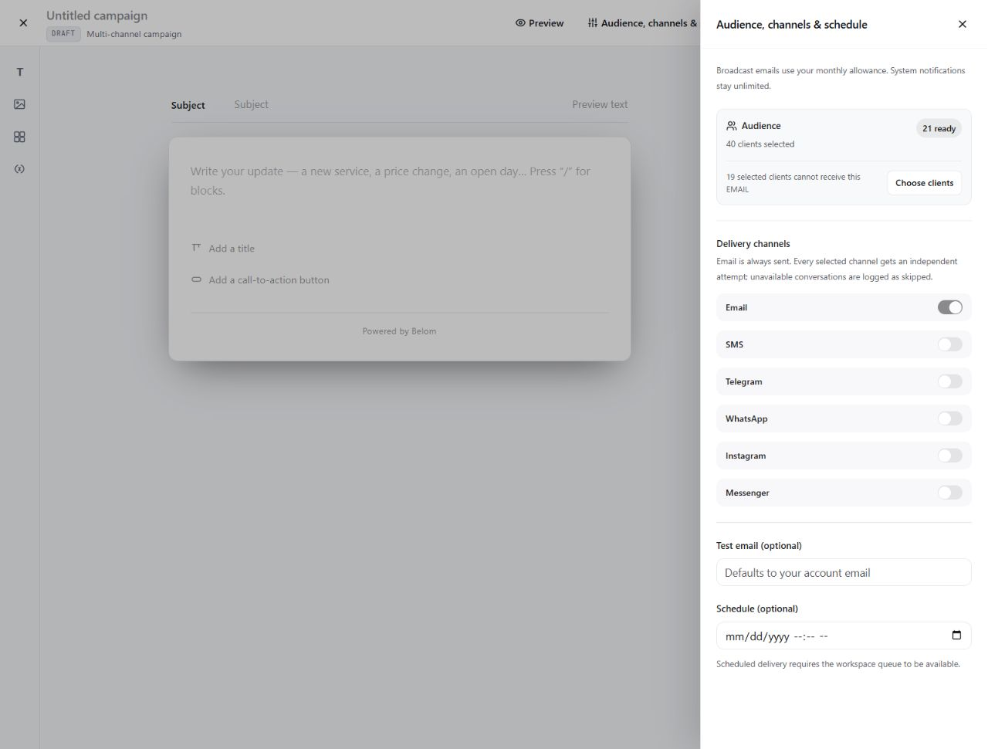
Task: Toggle the Email channel switch
Action: tap(950, 307)
